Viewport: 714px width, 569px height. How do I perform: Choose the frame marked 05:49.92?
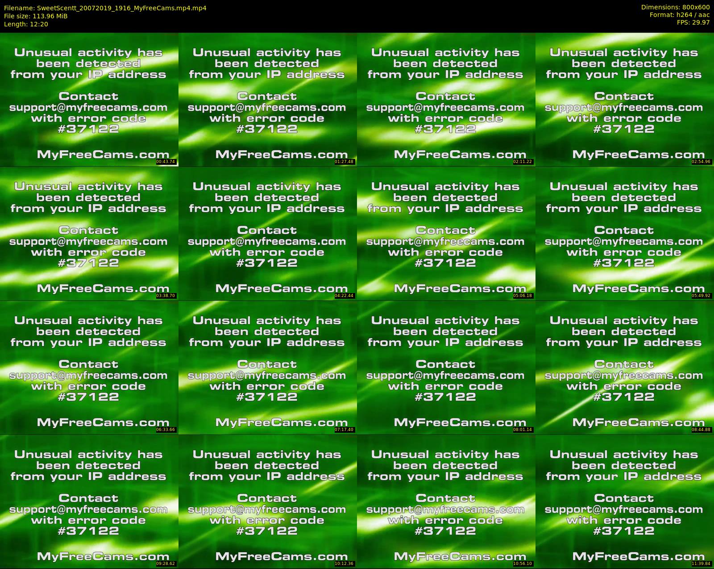625,234
